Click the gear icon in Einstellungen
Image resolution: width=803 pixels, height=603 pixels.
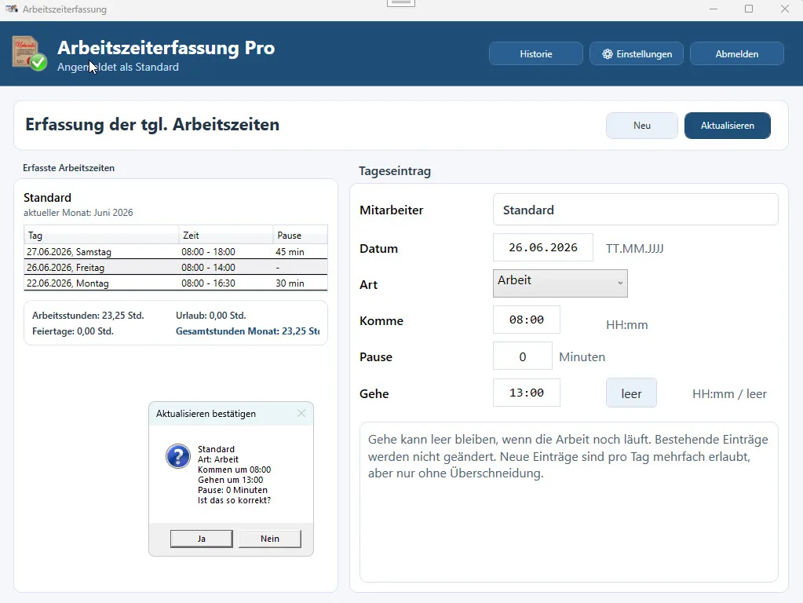[x=608, y=54]
